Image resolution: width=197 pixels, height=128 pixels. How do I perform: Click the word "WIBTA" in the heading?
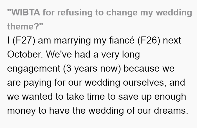pyautogui.click(x=25, y=12)
